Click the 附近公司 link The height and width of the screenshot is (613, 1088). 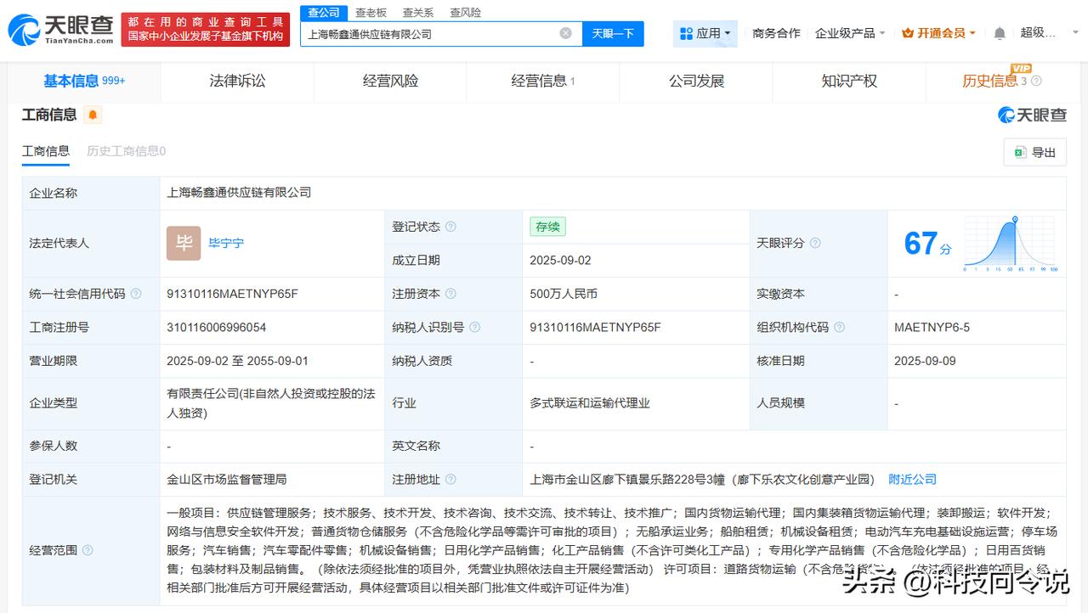pyautogui.click(x=912, y=479)
